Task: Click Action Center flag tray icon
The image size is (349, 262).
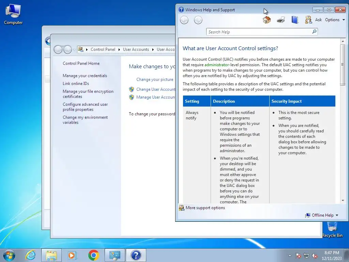Action: click(x=298, y=256)
